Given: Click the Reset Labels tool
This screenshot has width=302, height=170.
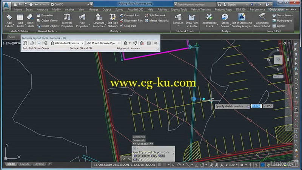Looking at the screenshot, I should pos(30,21).
